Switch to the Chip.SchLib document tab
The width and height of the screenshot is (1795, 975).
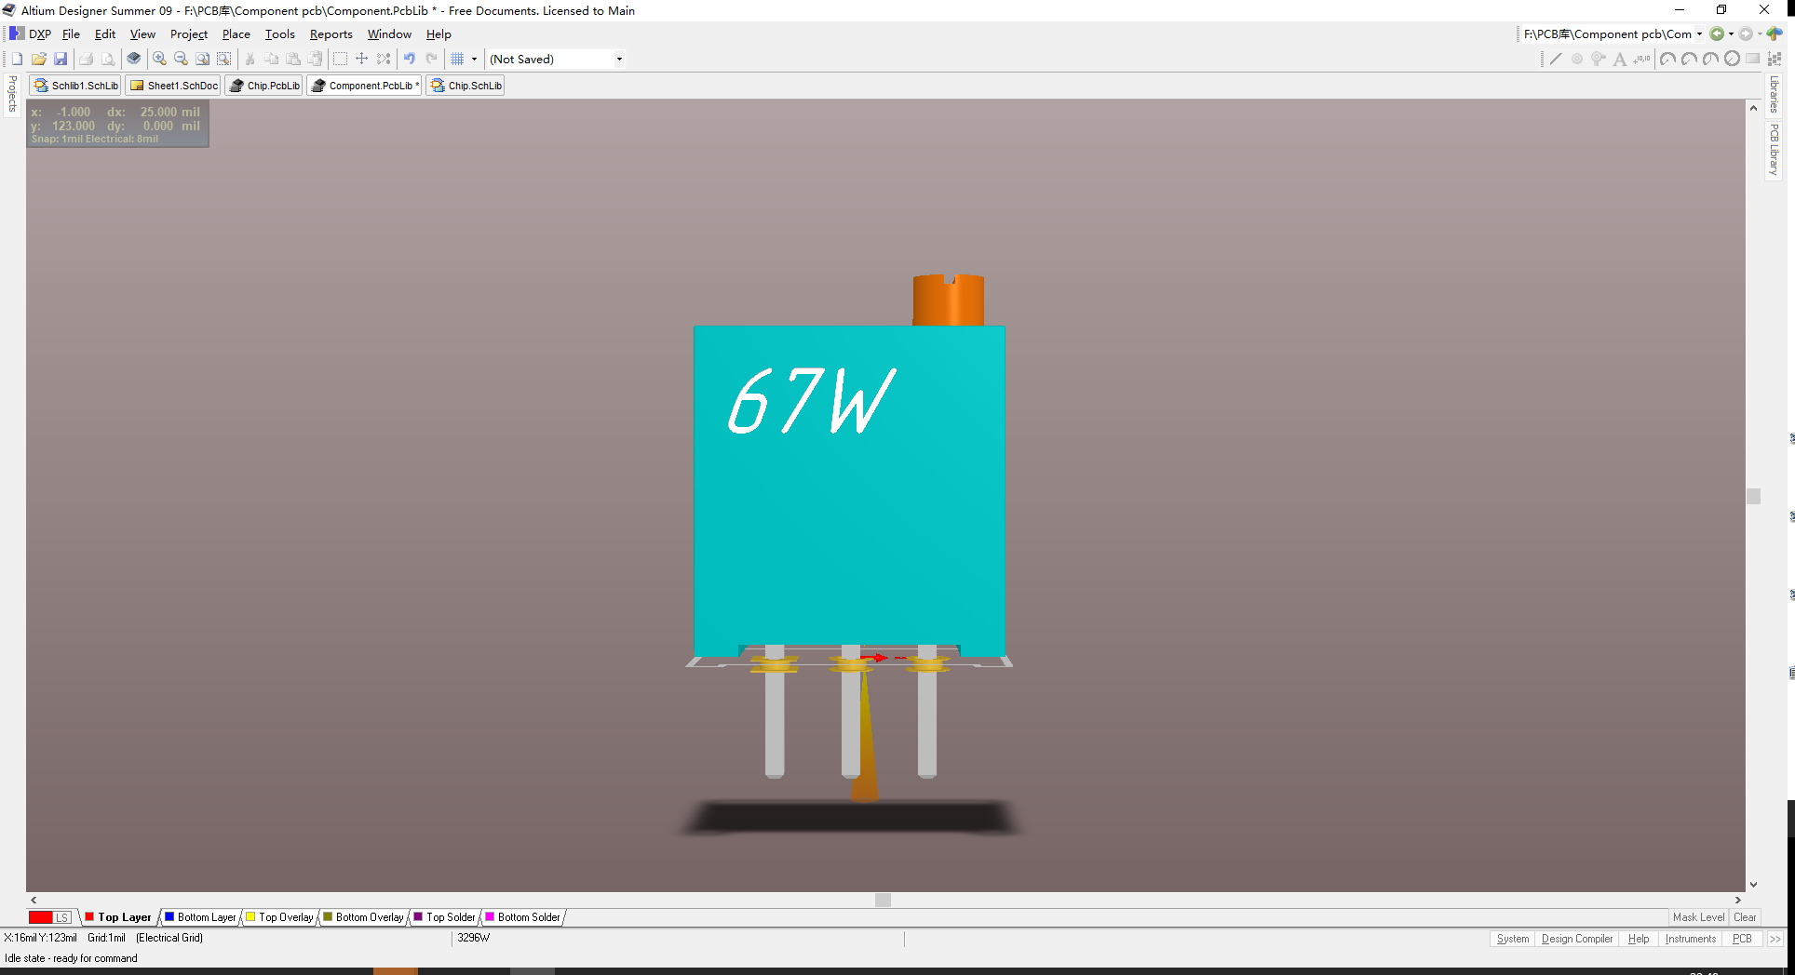pos(466,86)
